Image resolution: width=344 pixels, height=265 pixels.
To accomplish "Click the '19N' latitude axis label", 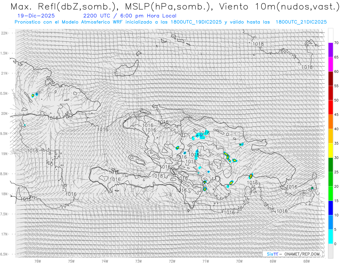I will pyautogui.click(x=4, y=154).
